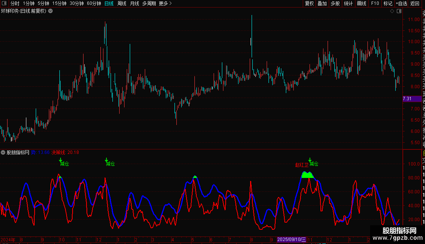This screenshot has width=425, height=244.
Task: Select the 60分钟 period
Action: tap(94, 3)
